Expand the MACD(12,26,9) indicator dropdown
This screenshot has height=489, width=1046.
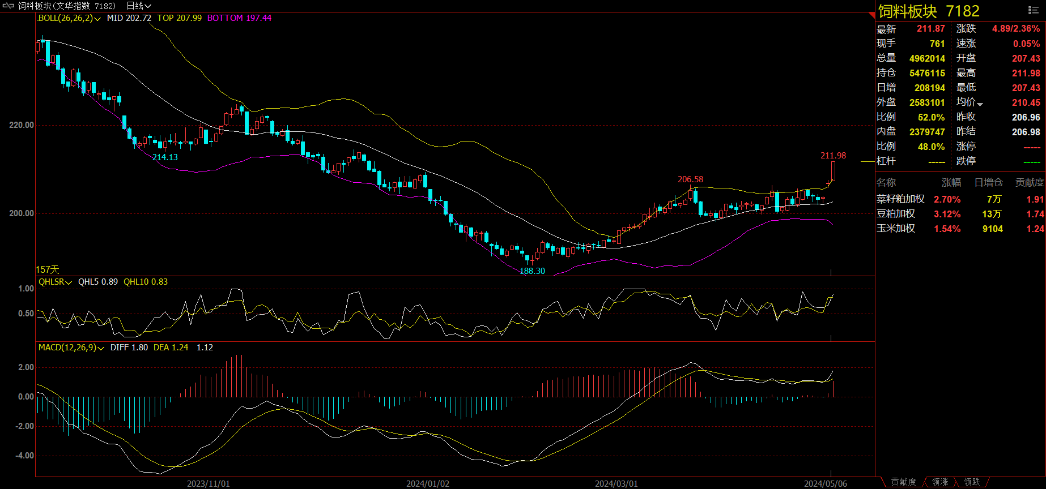coord(71,348)
